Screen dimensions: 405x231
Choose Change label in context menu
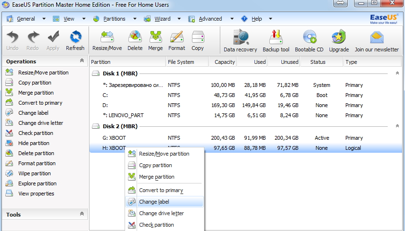click(165, 202)
